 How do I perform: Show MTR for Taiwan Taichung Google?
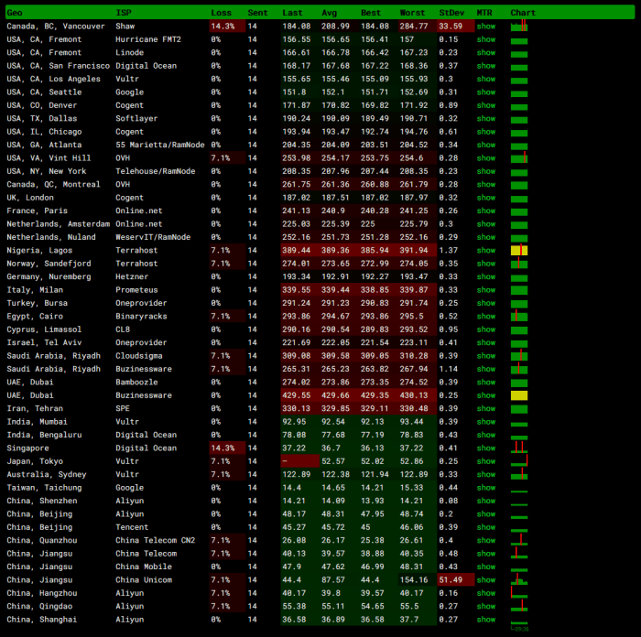coord(486,488)
